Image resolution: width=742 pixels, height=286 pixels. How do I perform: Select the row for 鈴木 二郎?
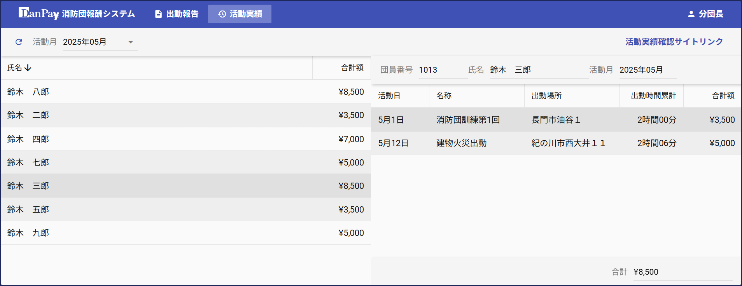tap(185, 115)
